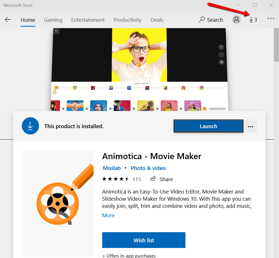Click the Animotica - Movie Maker title
The height and width of the screenshot is (258, 279).
(x=152, y=156)
